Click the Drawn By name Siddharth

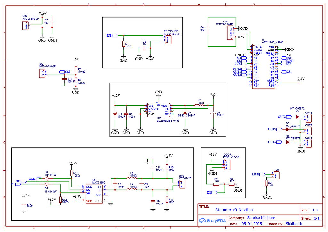(x=294, y=224)
